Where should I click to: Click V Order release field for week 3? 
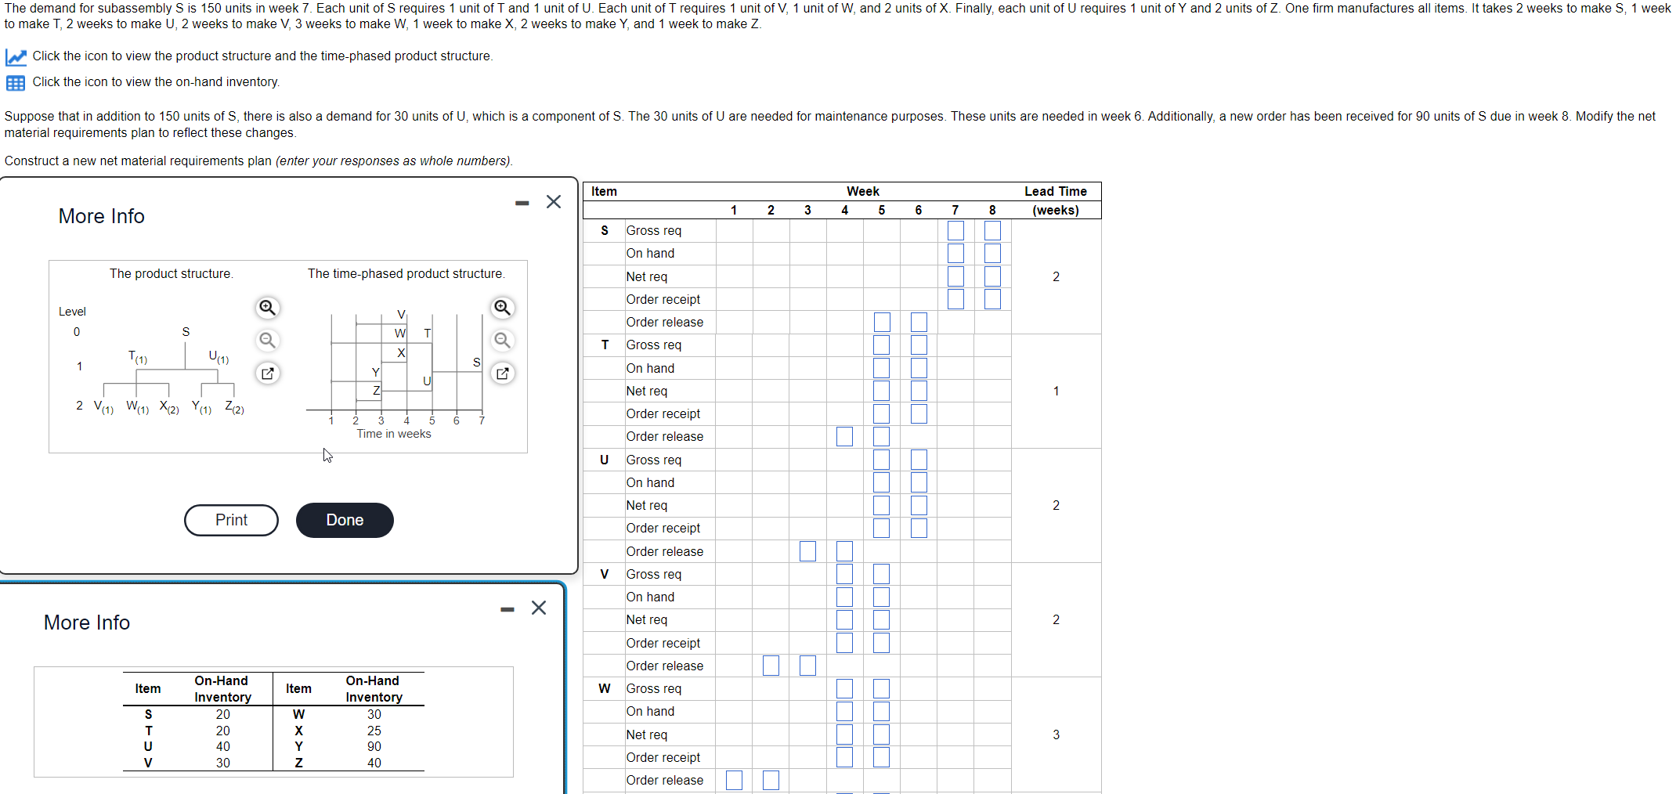(807, 666)
